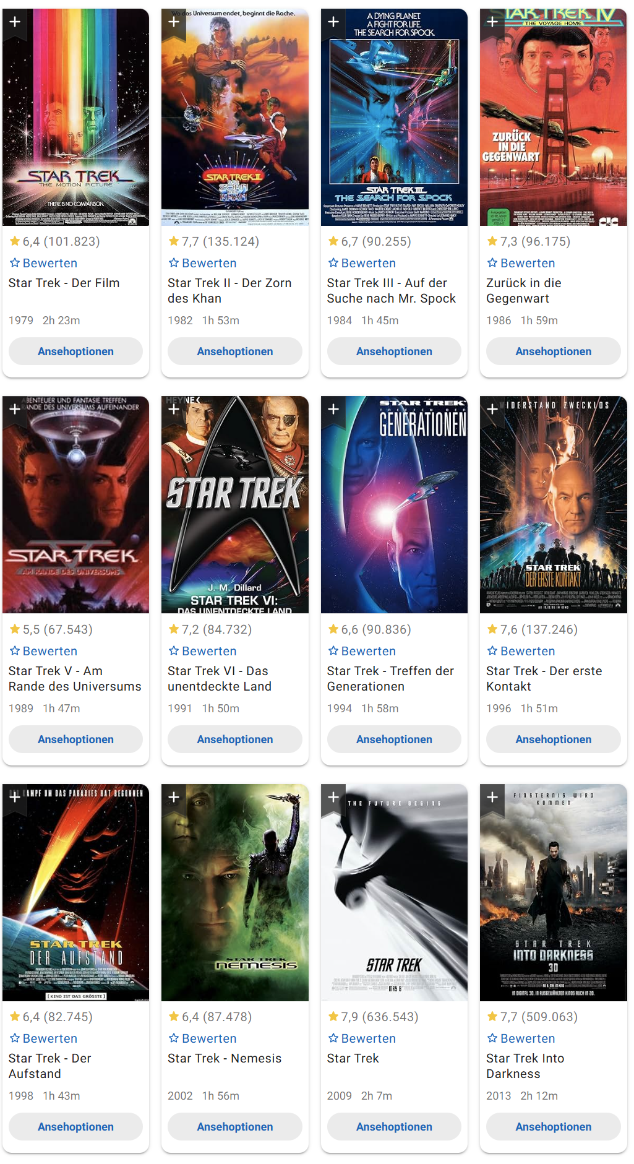634x1164 pixels.
Task: Open Star Trek - Treffen der Generationen title
Action: 390,679
